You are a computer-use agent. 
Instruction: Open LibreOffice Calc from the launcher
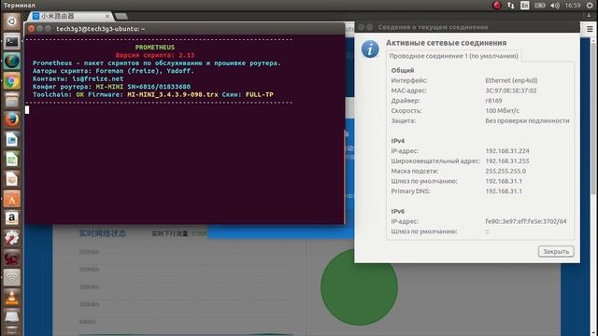click(x=11, y=160)
